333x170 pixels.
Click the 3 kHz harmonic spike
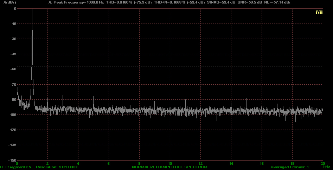point(63,102)
